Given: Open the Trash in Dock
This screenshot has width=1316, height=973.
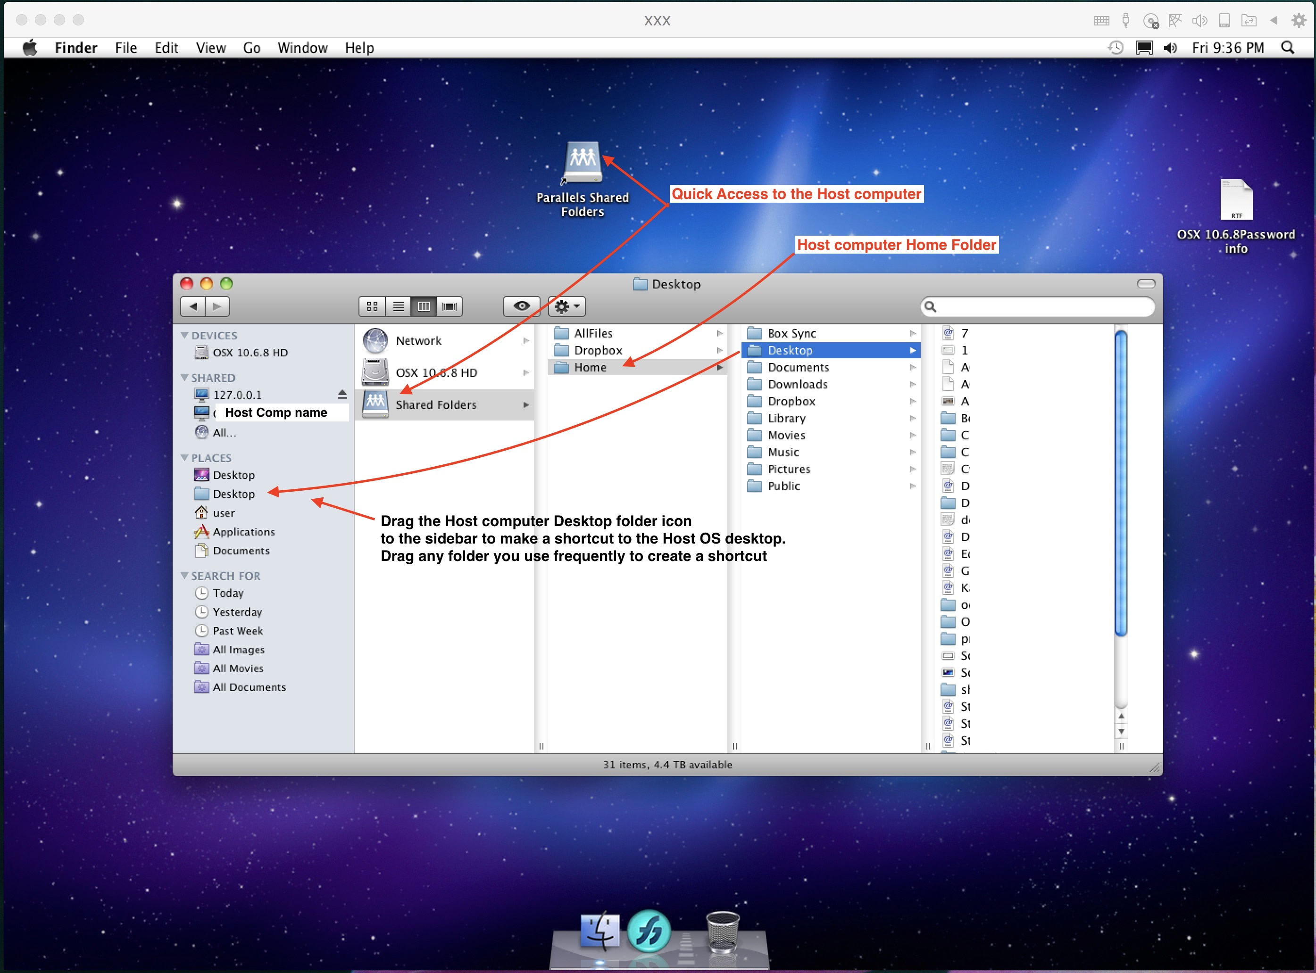Looking at the screenshot, I should click(x=722, y=932).
